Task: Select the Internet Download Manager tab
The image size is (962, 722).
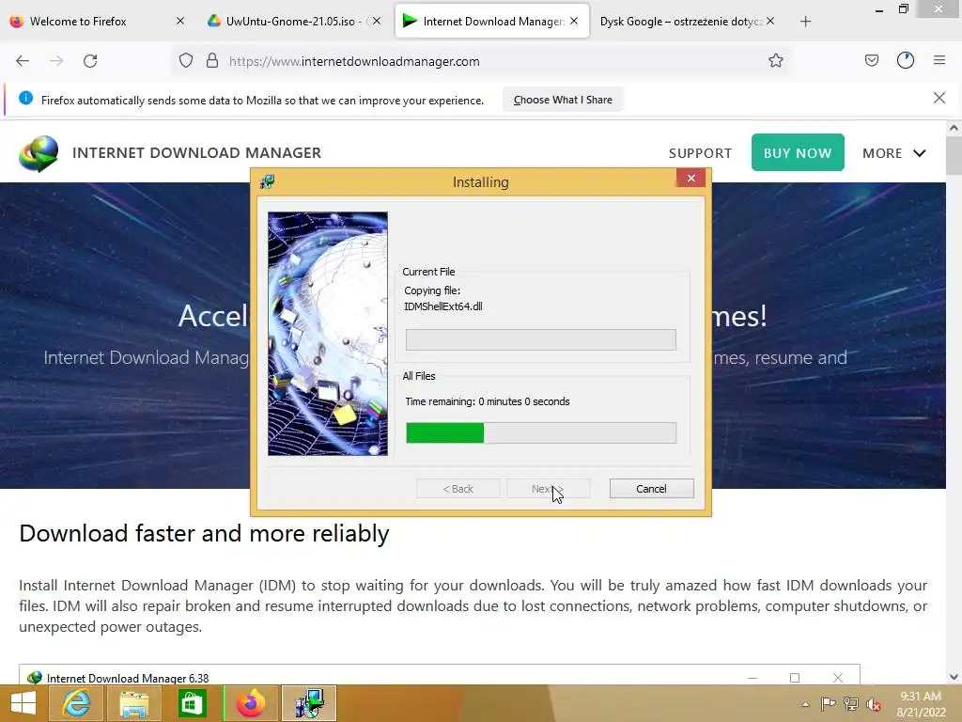Action: click(492, 21)
